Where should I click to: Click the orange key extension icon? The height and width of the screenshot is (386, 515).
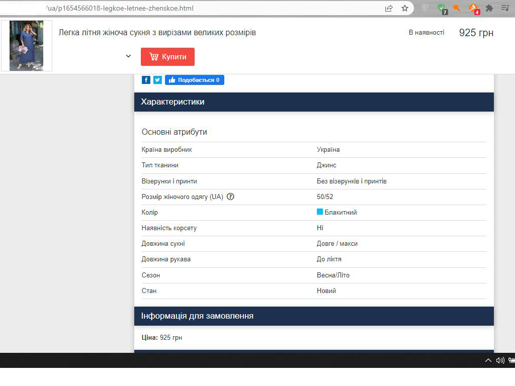pos(457,8)
